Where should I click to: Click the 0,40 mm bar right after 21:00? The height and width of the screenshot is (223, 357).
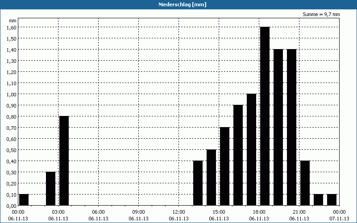[305, 183]
